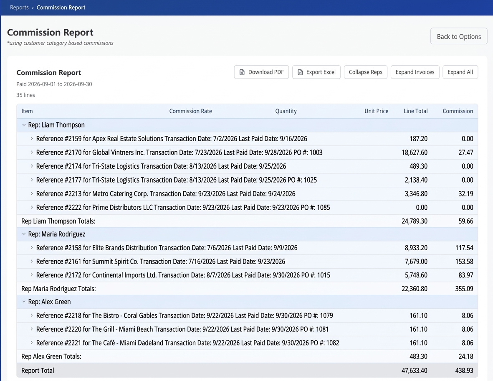The height and width of the screenshot is (381, 493).
Task: Collapse the Rep: Liam Thompson group chevron
Action: click(x=24, y=125)
